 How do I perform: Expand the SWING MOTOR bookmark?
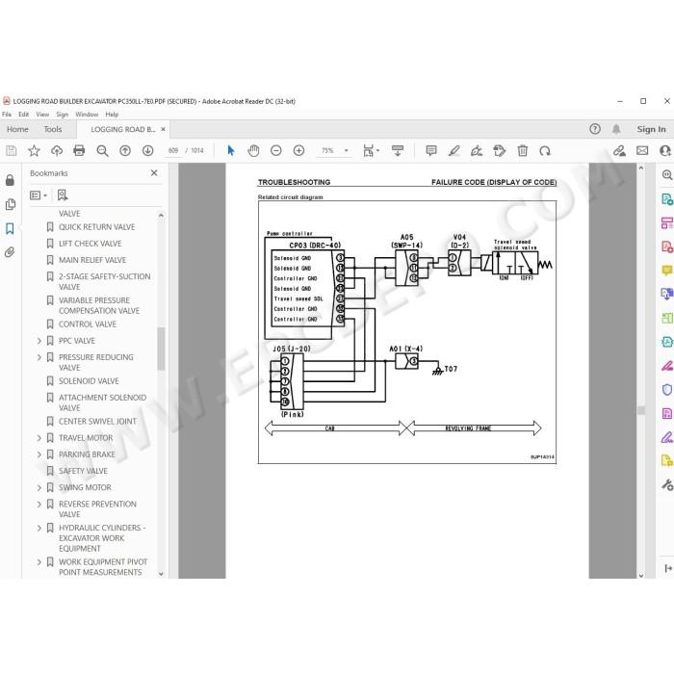pos(39,487)
